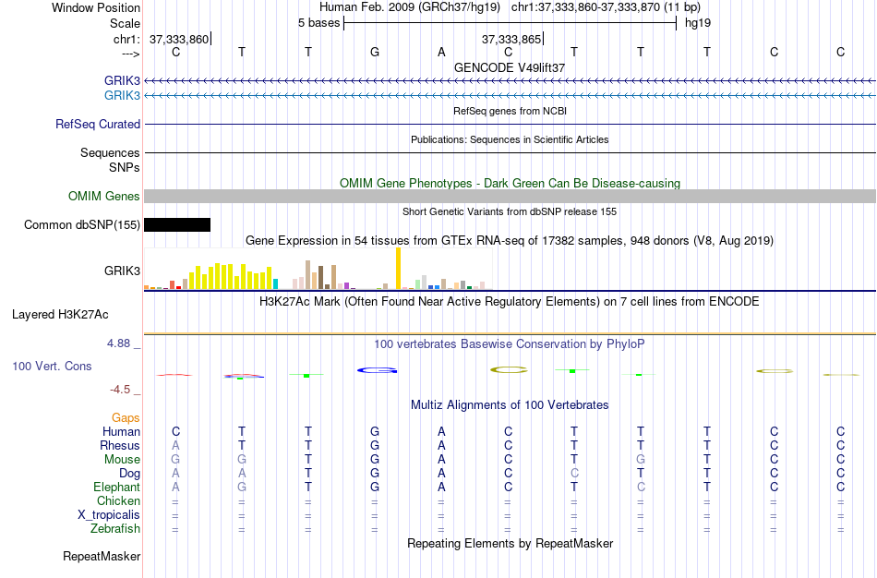This screenshot has width=877, height=578.
Task: Click the black Common dbSNP variant block
Action: (x=177, y=225)
